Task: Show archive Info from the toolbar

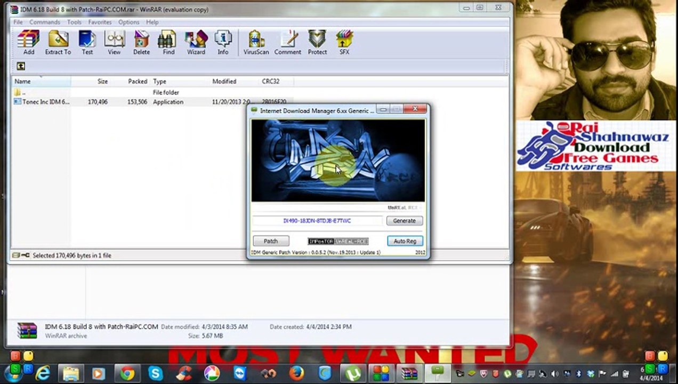Action: tap(223, 43)
